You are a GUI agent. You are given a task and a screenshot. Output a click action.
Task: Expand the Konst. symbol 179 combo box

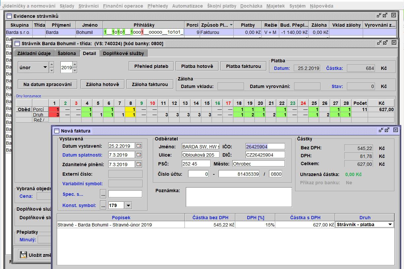click(128, 205)
